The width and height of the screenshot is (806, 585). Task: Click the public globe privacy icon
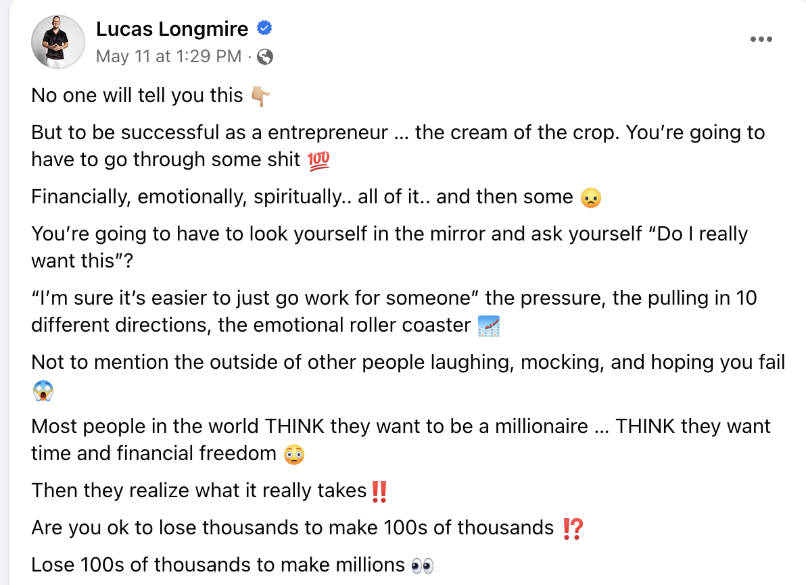pyautogui.click(x=265, y=57)
